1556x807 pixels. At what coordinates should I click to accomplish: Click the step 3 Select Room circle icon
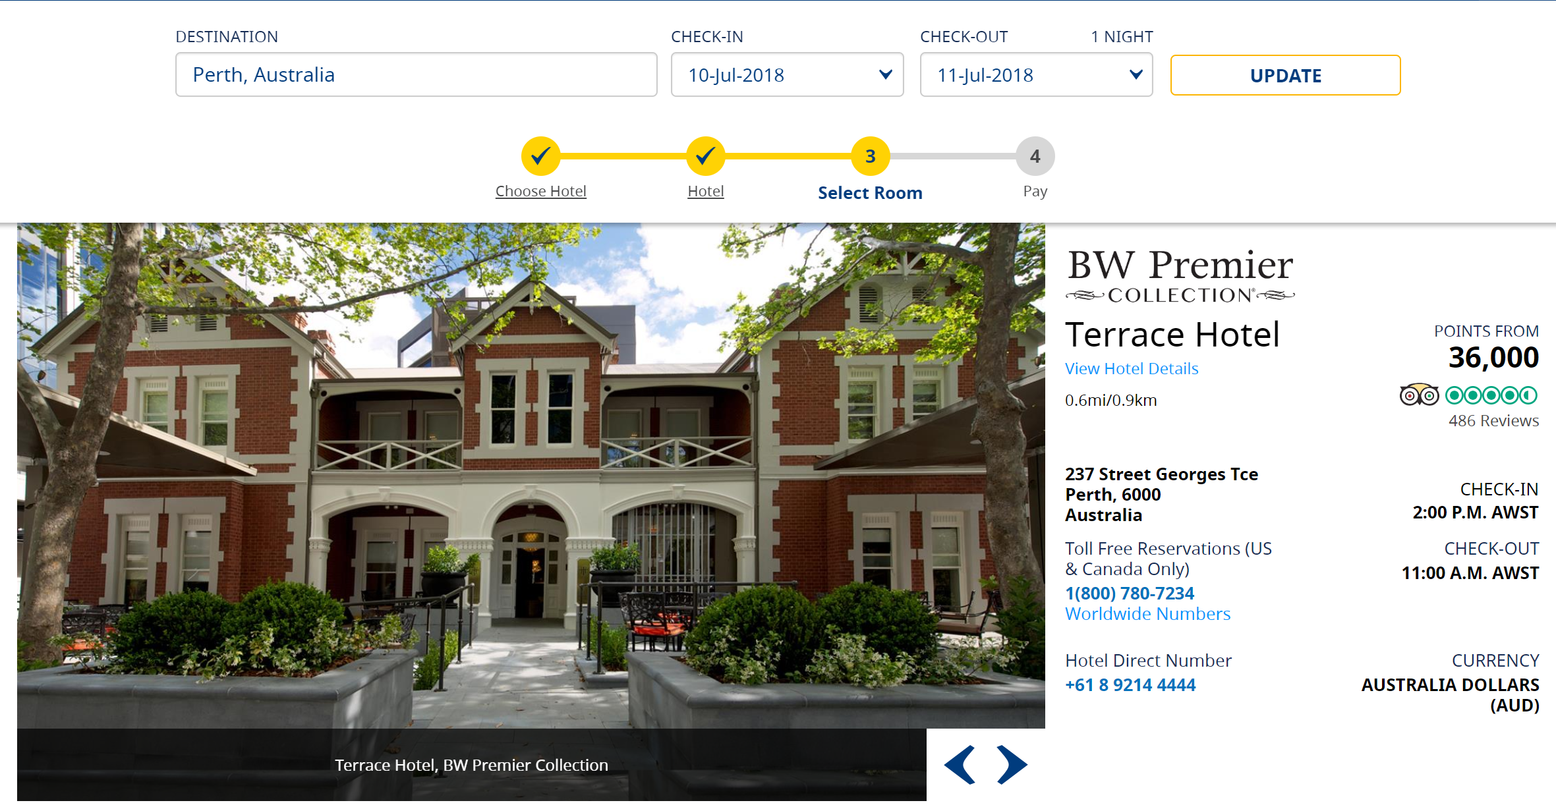click(x=869, y=157)
